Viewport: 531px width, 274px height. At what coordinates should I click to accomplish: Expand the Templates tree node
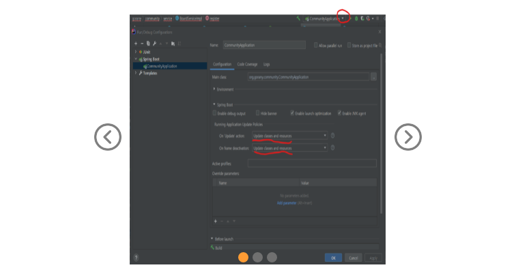136,73
